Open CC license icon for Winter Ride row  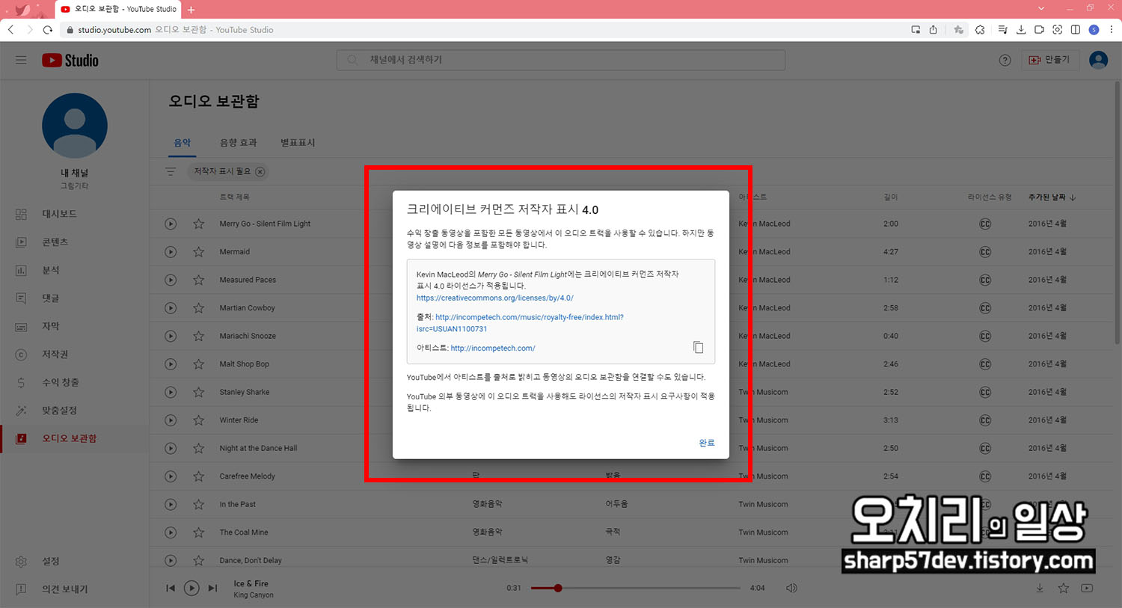click(985, 420)
